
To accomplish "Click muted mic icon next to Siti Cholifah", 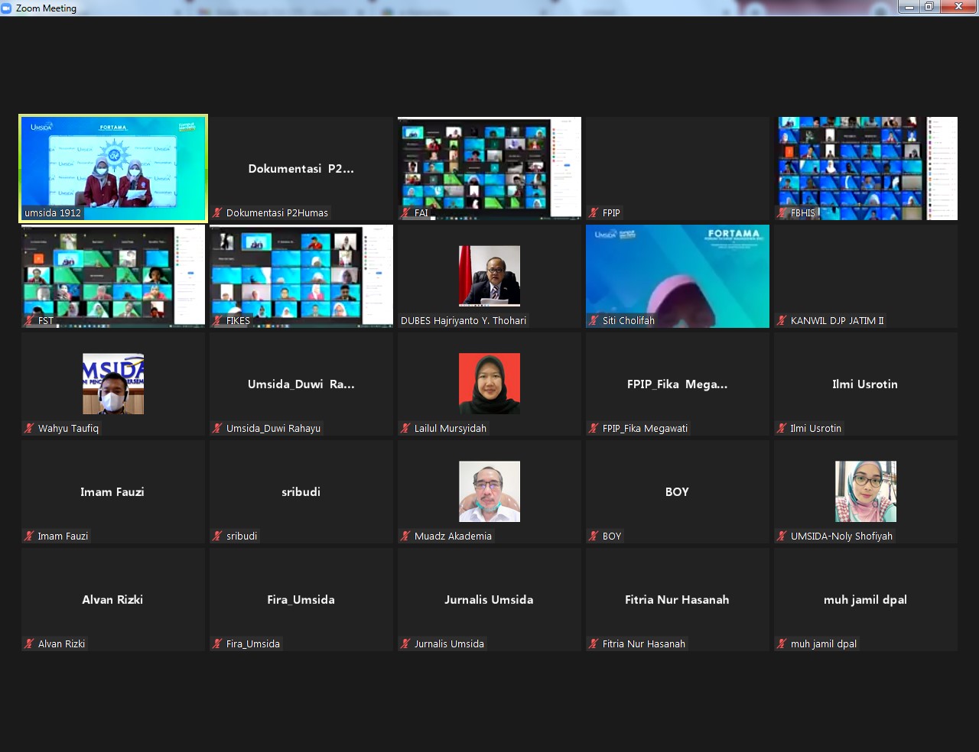I will pos(594,321).
